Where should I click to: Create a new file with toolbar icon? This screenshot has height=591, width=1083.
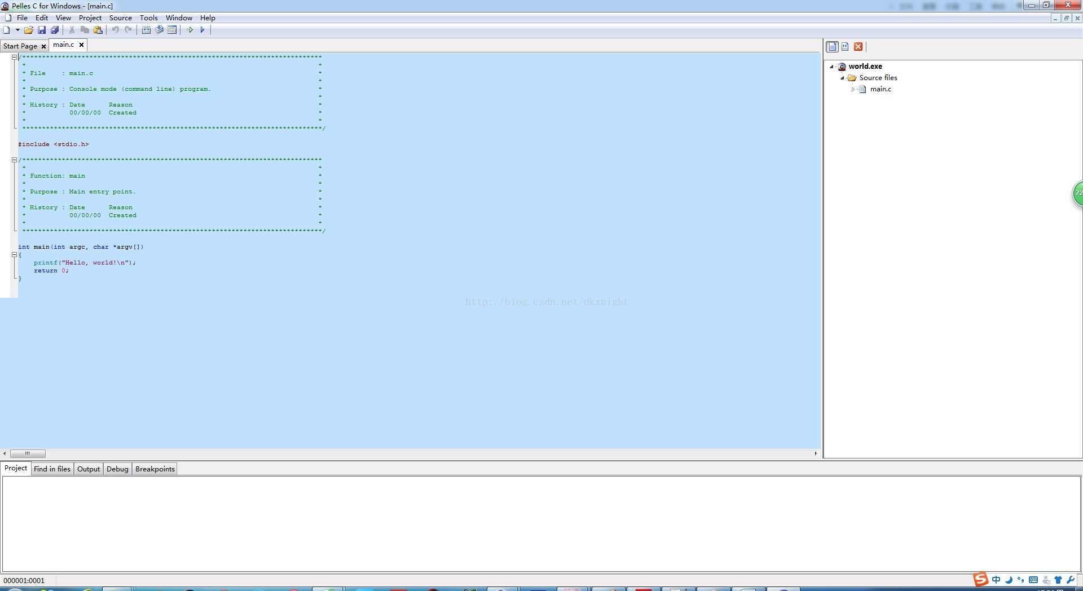[7, 30]
